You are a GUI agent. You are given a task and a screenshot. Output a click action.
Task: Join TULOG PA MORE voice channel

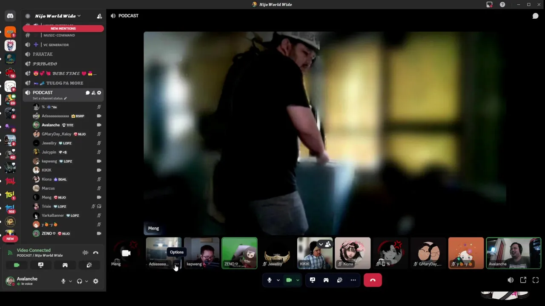(63, 83)
